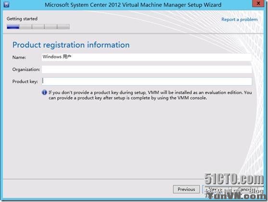Click the 'Organization:' label
The height and width of the screenshot is (202, 268).
[x=26, y=70]
